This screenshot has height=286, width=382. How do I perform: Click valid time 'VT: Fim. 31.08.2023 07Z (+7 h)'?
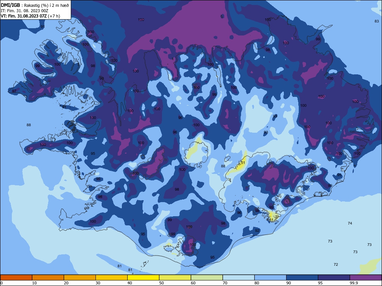point(31,16)
